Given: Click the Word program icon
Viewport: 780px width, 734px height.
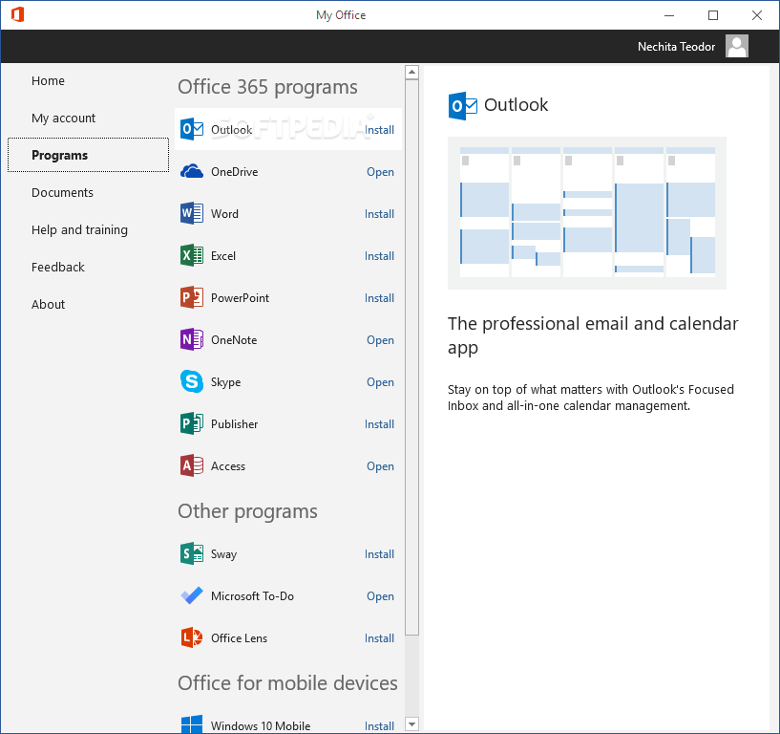Looking at the screenshot, I should pyautogui.click(x=192, y=213).
